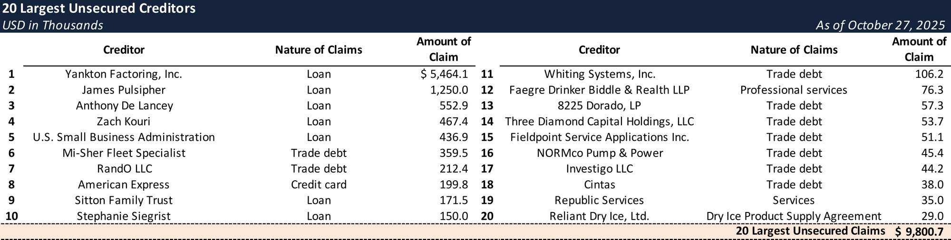Click the '106.2' amount cell
Image resolution: width=951 pixels, height=240 pixels.
point(930,74)
